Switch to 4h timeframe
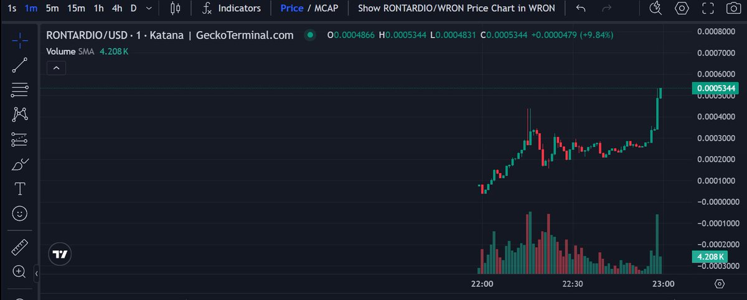747x300 pixels. pyautogui.click(x=116, y=9)
